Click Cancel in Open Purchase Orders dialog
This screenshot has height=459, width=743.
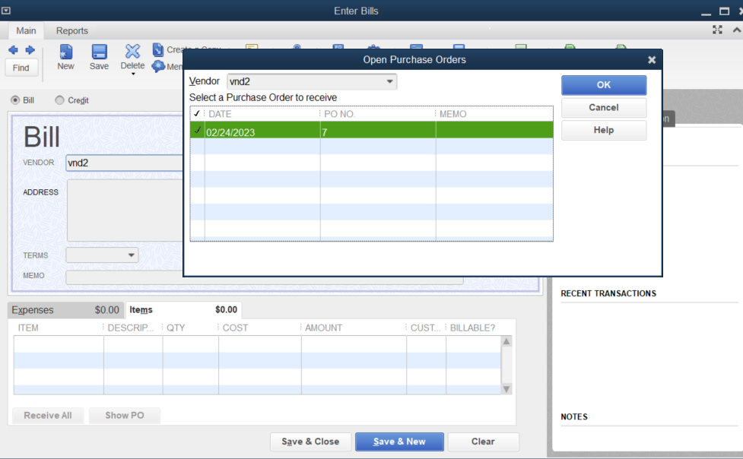click(x=604, y=107)
